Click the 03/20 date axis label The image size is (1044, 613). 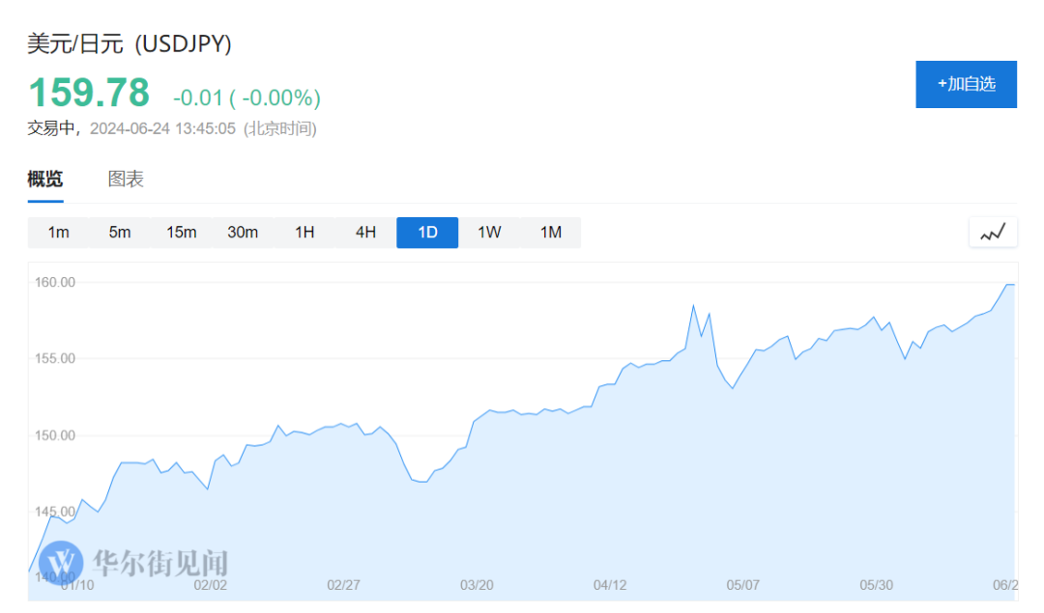pos(477,586)
